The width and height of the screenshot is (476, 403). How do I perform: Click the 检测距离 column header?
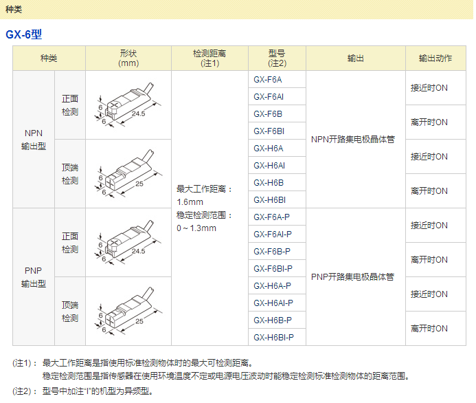coord(209,58)
